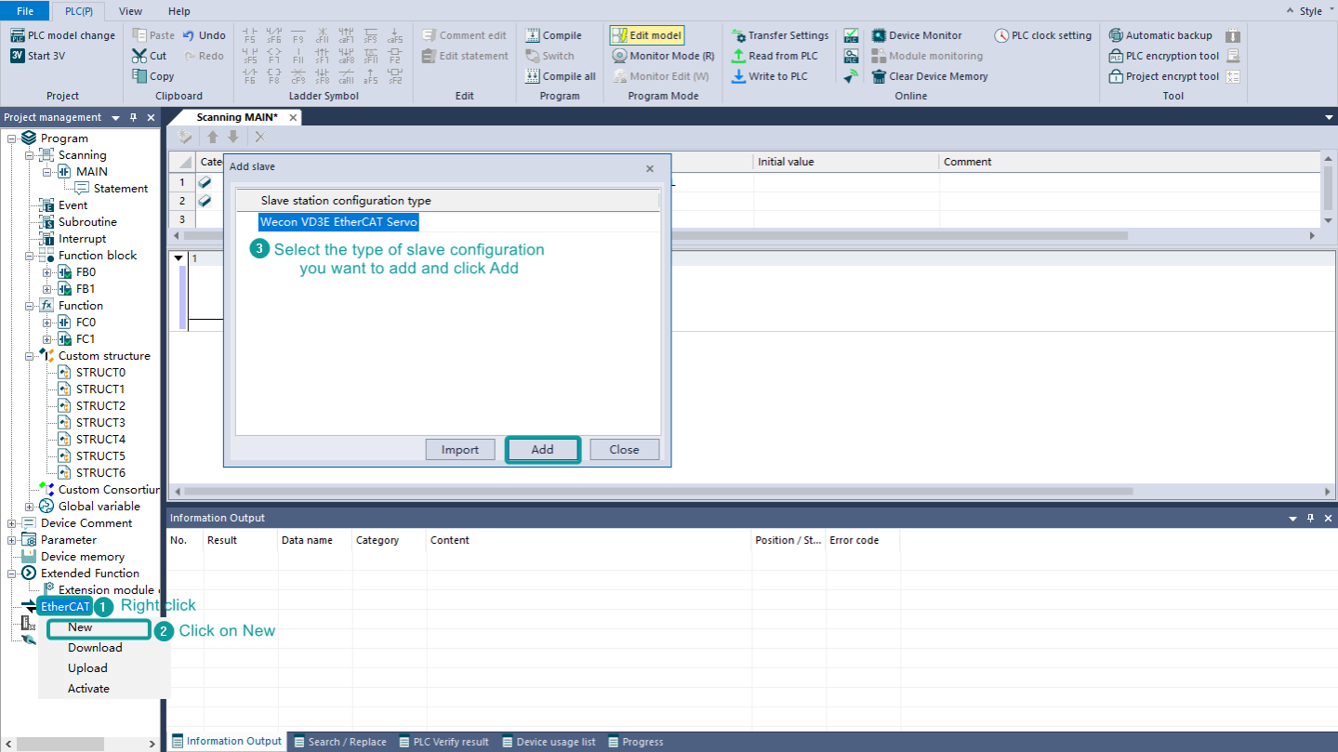
Task: Expand the Device Comment tree node
Action: [x=12, y=523]
